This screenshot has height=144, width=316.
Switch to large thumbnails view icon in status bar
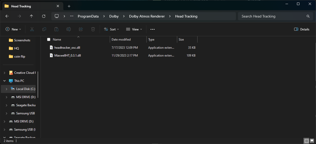point(312,141)
